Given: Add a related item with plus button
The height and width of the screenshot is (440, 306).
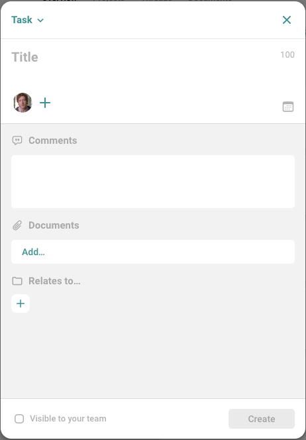Looking at the screenshot, I should 21,303.
